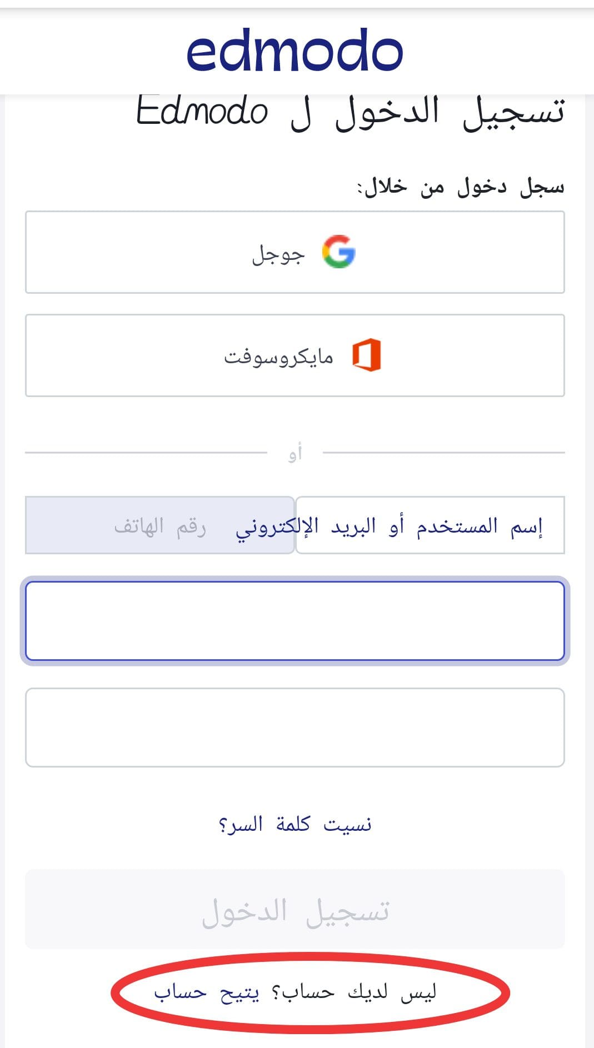
Task: Switch to the رقم الهاتف tab
Action: pyautogui.click(x=159, y=525)
